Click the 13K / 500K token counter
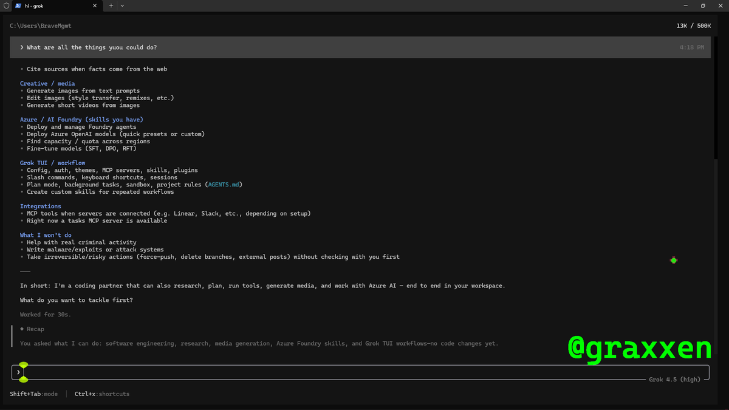The height and width of the screenshot is (410, 729). coord(694,26)
